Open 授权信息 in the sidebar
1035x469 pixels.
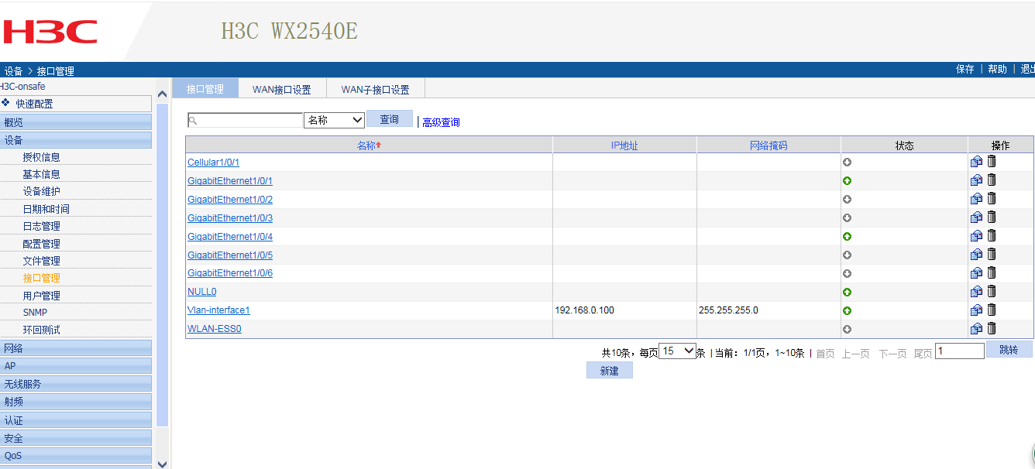41,157
